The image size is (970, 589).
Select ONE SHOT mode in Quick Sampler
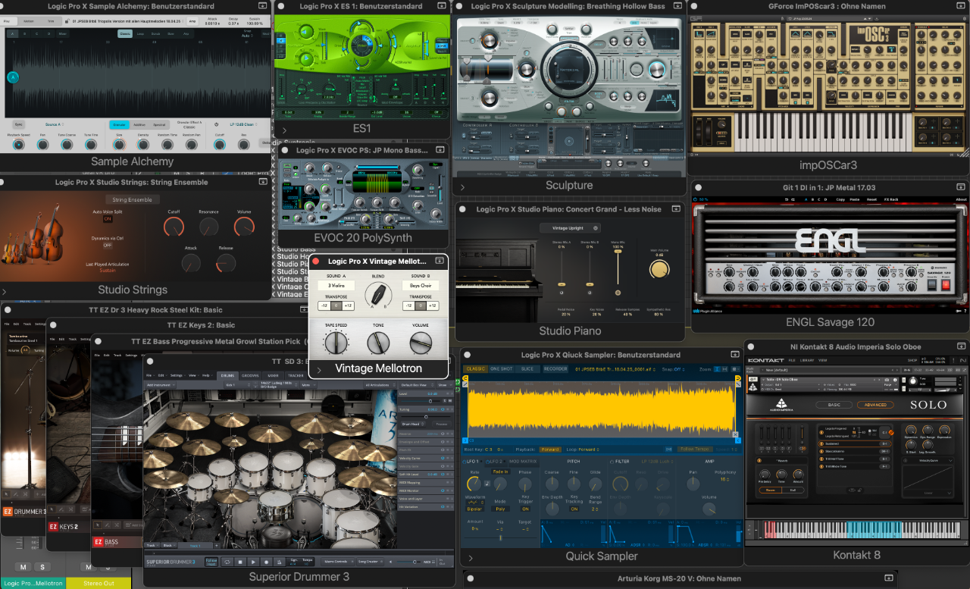click(x=502, y=369)
